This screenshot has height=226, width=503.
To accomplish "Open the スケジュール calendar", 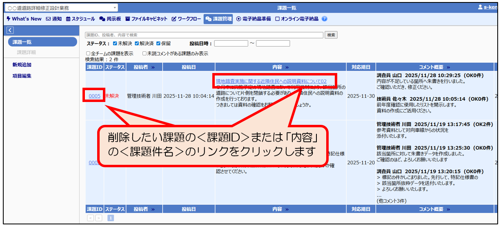I will click(x=80, y=19).
